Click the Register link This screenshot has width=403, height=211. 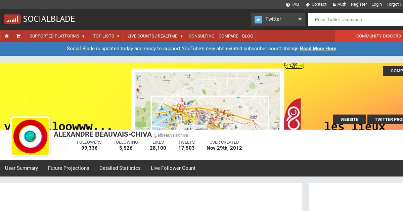(x=359, y=4)
